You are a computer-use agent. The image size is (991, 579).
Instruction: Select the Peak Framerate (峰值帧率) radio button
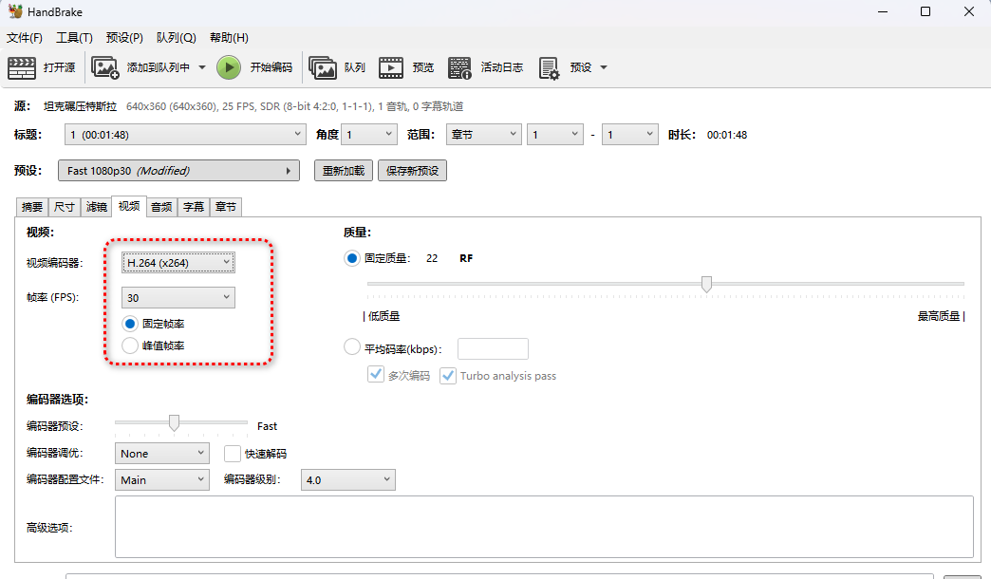(130, 346)
